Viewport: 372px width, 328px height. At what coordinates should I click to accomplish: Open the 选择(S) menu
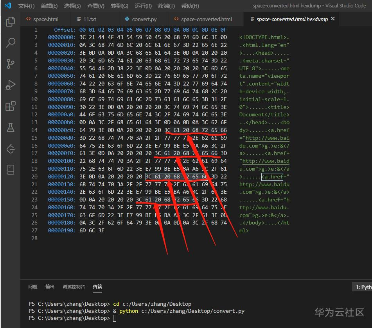72,6
